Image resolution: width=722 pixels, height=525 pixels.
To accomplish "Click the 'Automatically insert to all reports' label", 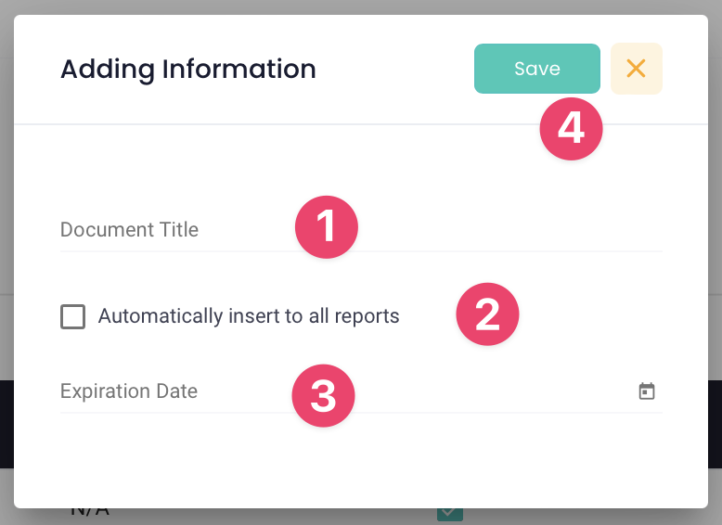I will coord(249,316).
